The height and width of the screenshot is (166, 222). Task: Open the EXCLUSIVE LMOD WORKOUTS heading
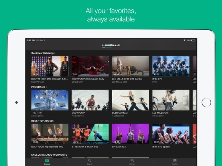click(x=49, y=155)
